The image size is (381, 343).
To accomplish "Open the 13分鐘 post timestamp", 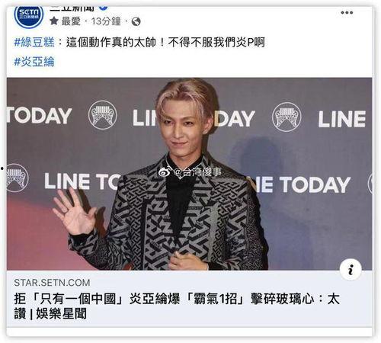I will [106, 21].
